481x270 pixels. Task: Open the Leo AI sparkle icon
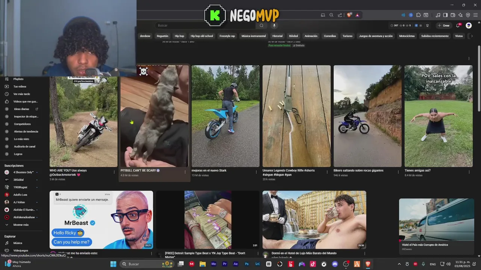click(x=460, y=15)
